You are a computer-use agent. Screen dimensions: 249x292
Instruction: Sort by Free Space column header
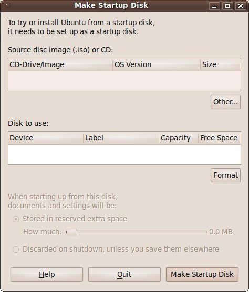pos(219,138)
